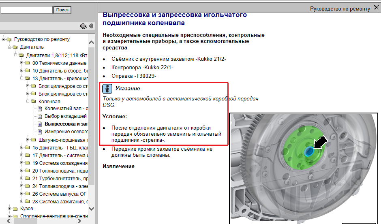Open Выпрессовка и запрессовка document

point(66,124)
